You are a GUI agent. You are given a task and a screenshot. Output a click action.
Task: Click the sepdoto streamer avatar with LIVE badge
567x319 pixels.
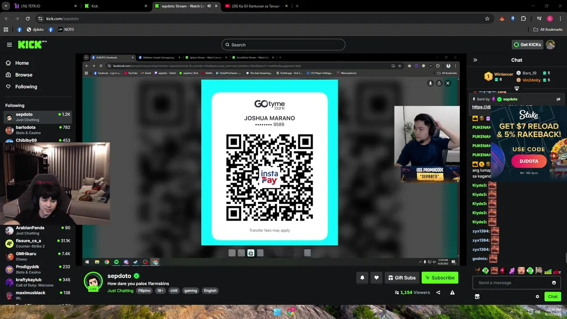(93, 282)
